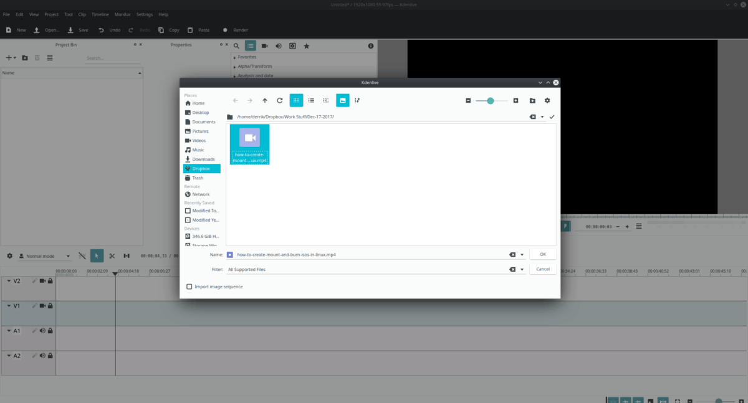Select the 346.6 GiB device
This screenshot has height=403, width=748.
[201, 237]
